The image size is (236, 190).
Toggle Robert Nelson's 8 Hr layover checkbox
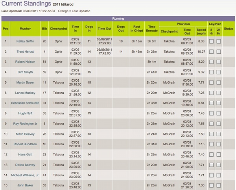[211, 62]
